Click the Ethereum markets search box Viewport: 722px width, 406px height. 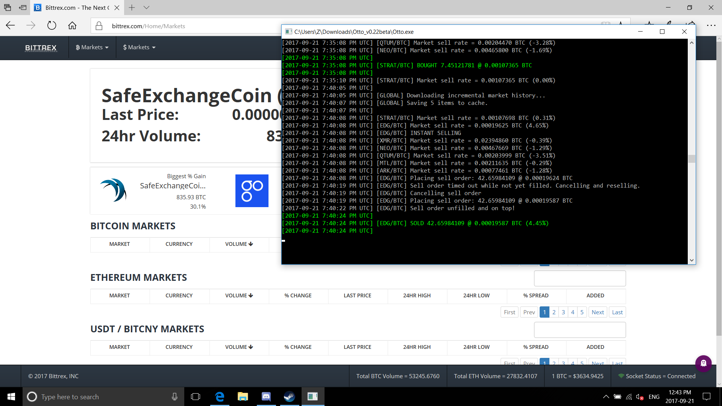click(x=580, y=279)
